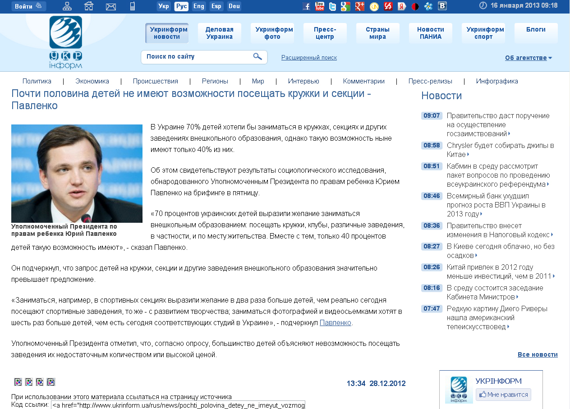The height and width of the screenshot is (409, 570).
Task: Click the Все новости link
Action: point(538,354)
